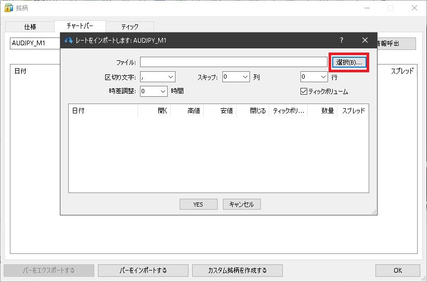Click the スプレッド header in 銘柄 window table

[x=402, y=71]
